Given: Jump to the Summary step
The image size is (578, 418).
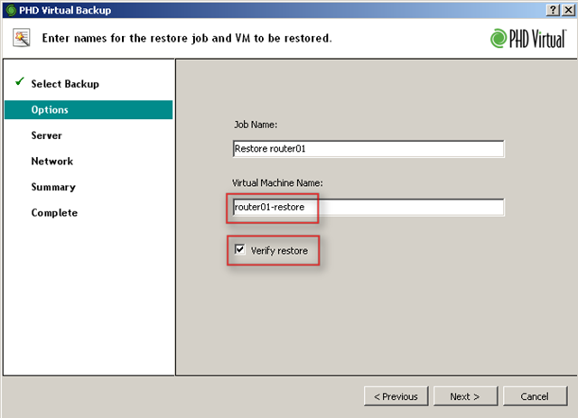Looking at the screenshot, I should pyautogui.click(x=53, y=187).
